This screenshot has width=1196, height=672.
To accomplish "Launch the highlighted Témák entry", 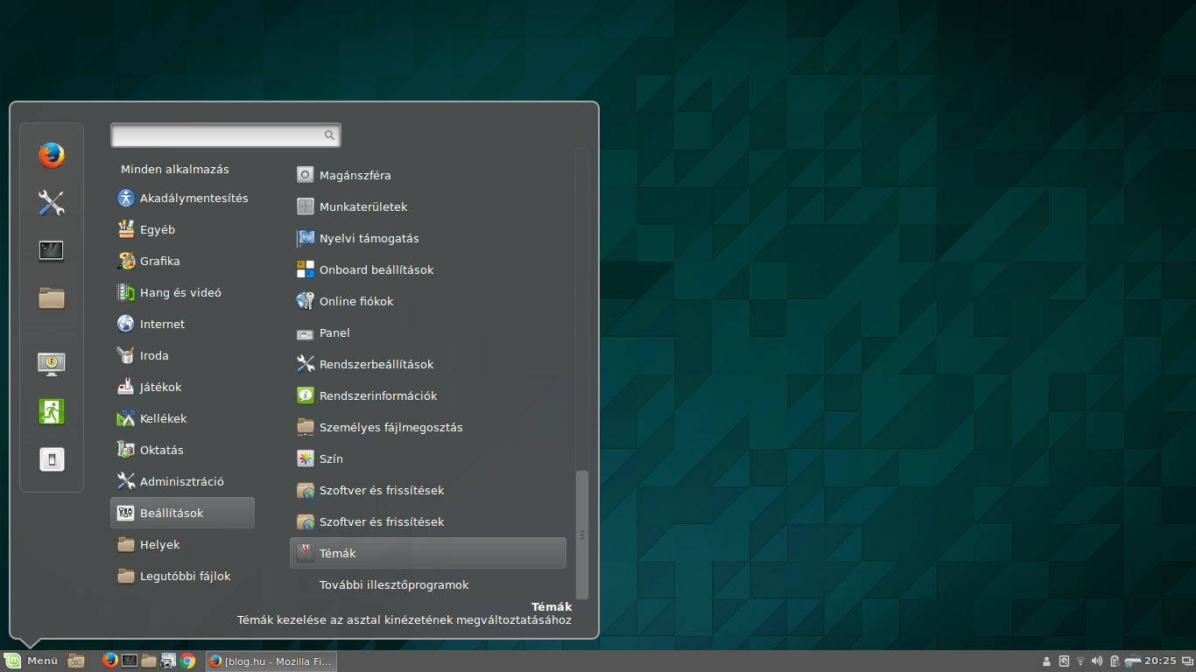I will click(x=428, y=553).
